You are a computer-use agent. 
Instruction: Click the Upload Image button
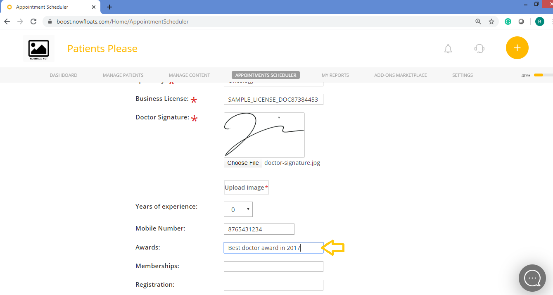246,188
